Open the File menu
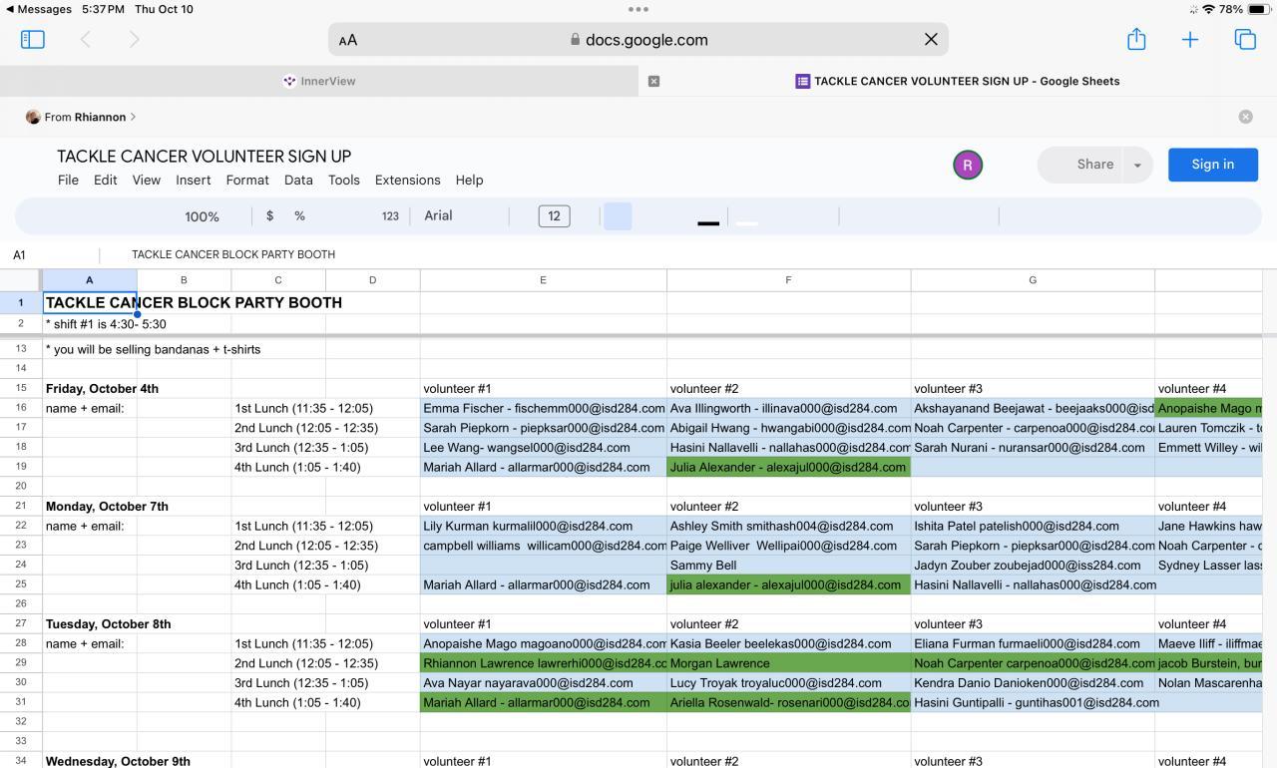 [x=68, y=180]
